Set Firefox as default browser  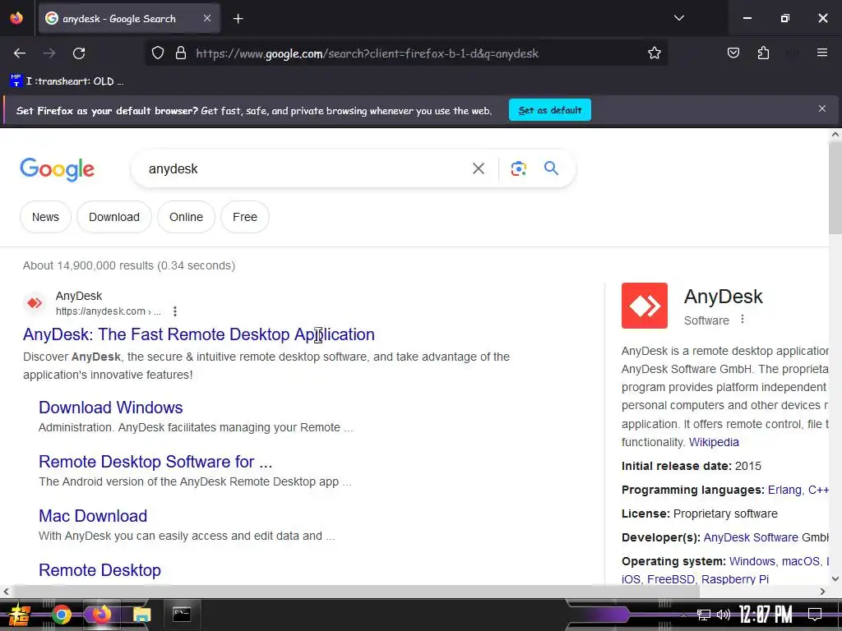point(550,110)
